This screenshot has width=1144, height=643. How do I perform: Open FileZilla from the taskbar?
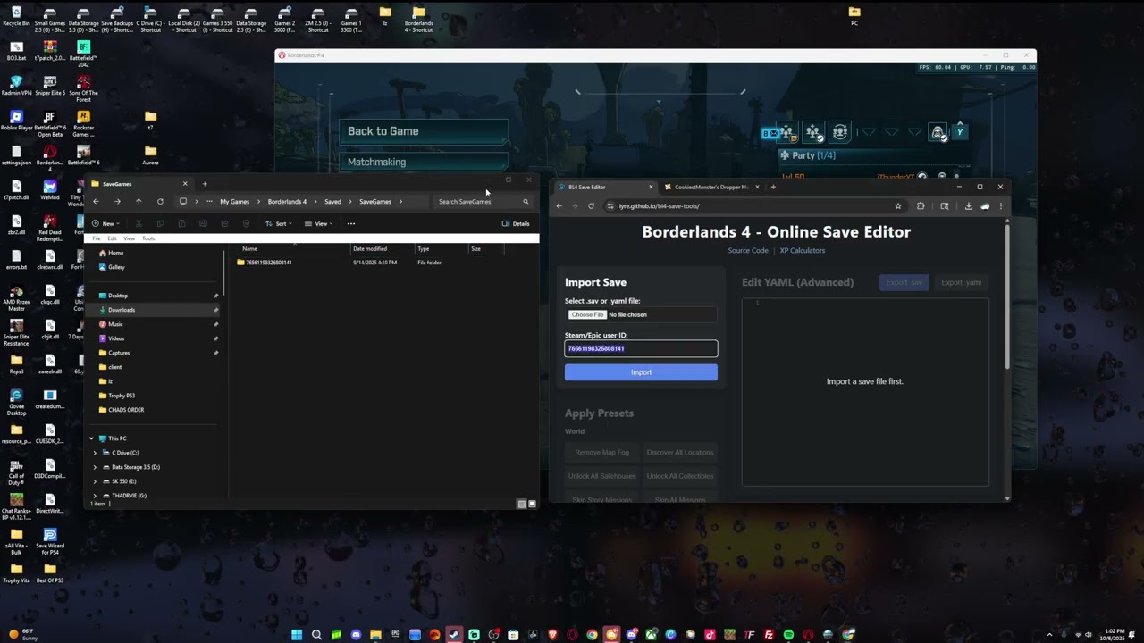pos(769,635)
